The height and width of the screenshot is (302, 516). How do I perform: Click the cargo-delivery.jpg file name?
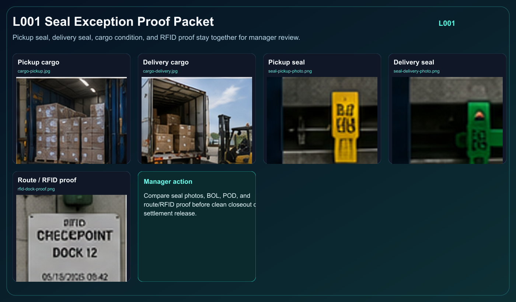[x=160, y=71]
